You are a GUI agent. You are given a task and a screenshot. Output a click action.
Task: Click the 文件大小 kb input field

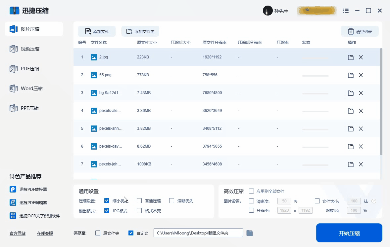354,201
